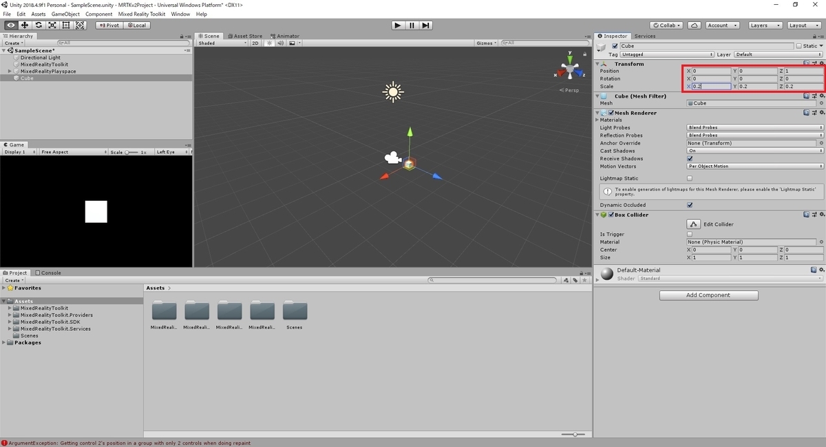Open the Layout dropdown
The width and height of the screenshot is (826, 447).
pos(805,25)
